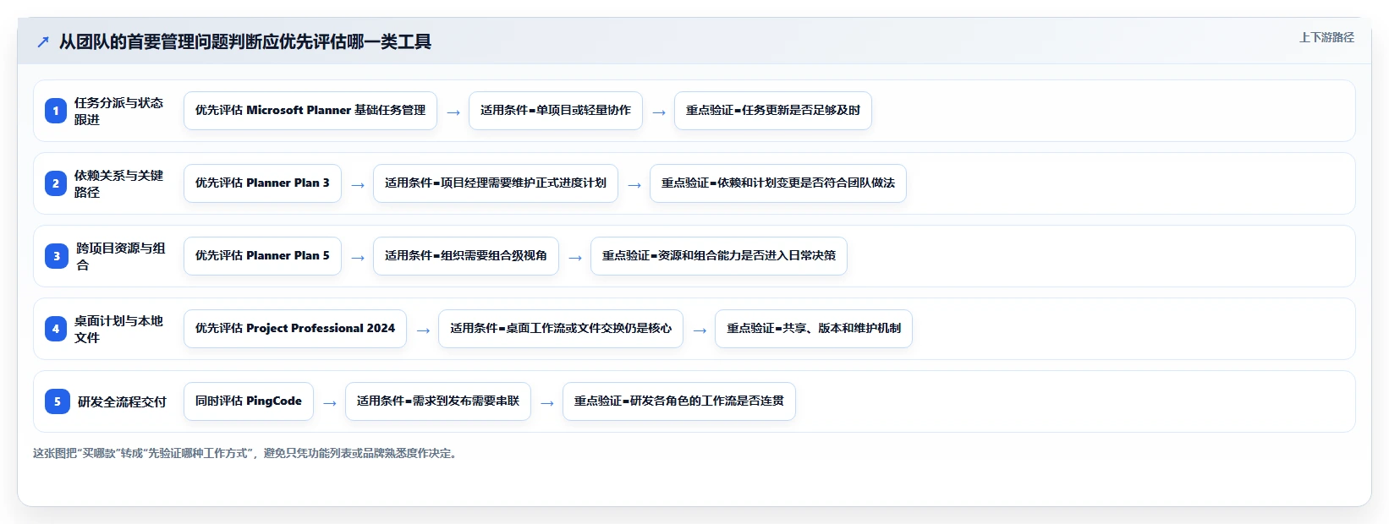Click the box 适用条件=项目经理需要维护正式进度计划
1389x524 pixels.
496,183
